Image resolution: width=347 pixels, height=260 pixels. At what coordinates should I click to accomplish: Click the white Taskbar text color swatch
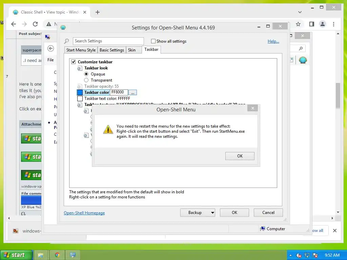(80, 99)
